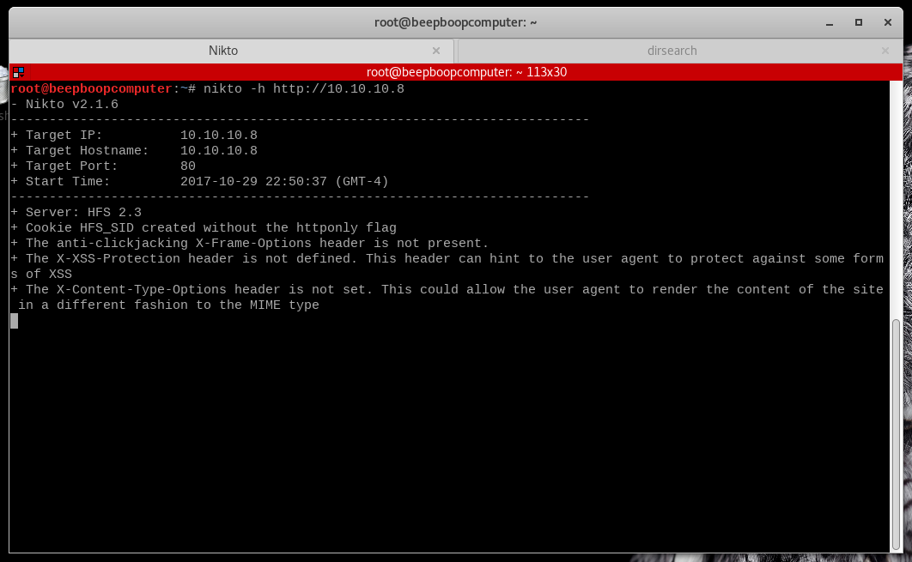Click the 'Target IP:' line
The height and width of the screenshot is (562, 912).
click(134, 136)
